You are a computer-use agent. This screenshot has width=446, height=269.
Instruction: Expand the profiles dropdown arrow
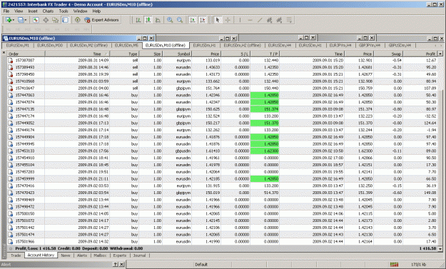click(26, 20)
